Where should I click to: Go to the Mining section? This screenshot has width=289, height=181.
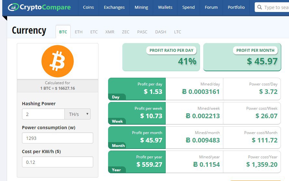coord(141,7)
